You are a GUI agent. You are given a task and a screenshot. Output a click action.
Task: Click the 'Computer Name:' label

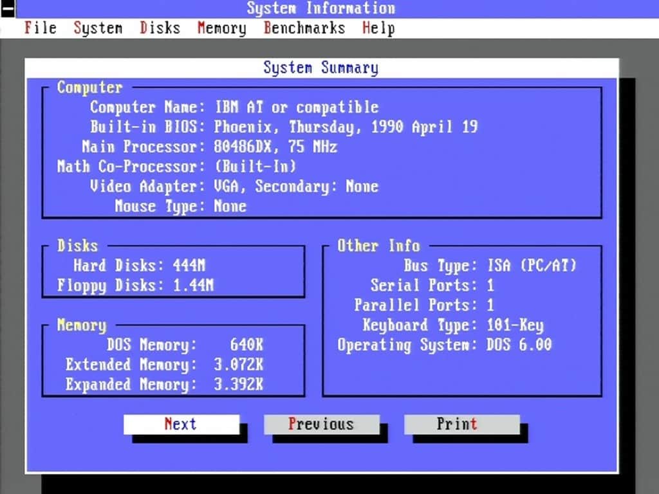tap(147, 107)
